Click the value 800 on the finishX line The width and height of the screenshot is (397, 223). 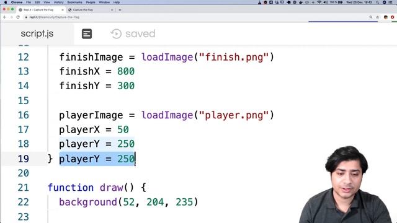click(x=126, y=72)
